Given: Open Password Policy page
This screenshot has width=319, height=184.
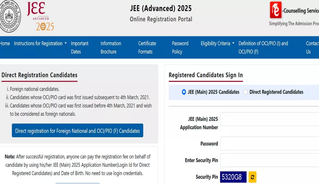Looking at the screenshot, I should click(180, 48).
